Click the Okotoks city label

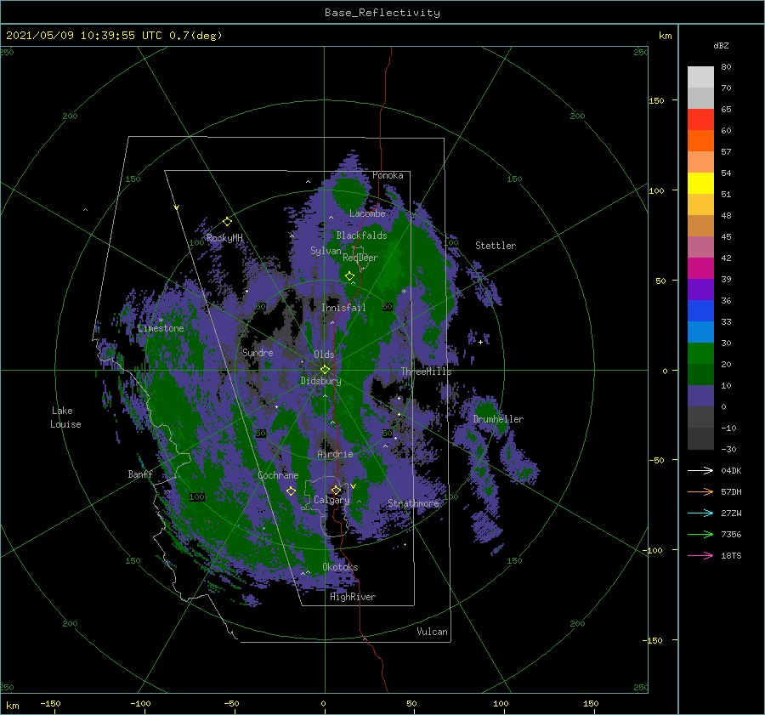tap(340, 567)
